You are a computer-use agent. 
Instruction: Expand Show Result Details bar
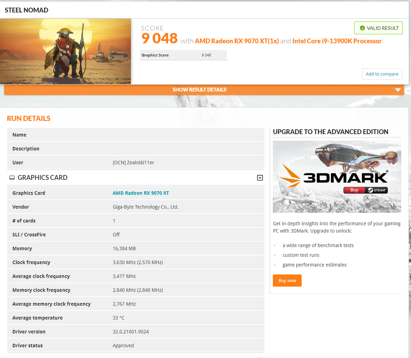204,90
